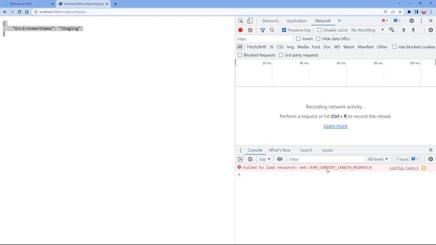436x245 pixels.
Task: Check Blocked Requests checkbox
Action: tap(240, 55)
